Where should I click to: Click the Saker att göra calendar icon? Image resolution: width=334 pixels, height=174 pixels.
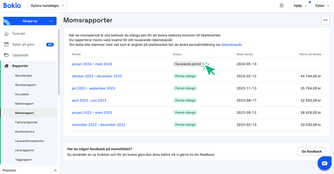(x=7, y=44)
